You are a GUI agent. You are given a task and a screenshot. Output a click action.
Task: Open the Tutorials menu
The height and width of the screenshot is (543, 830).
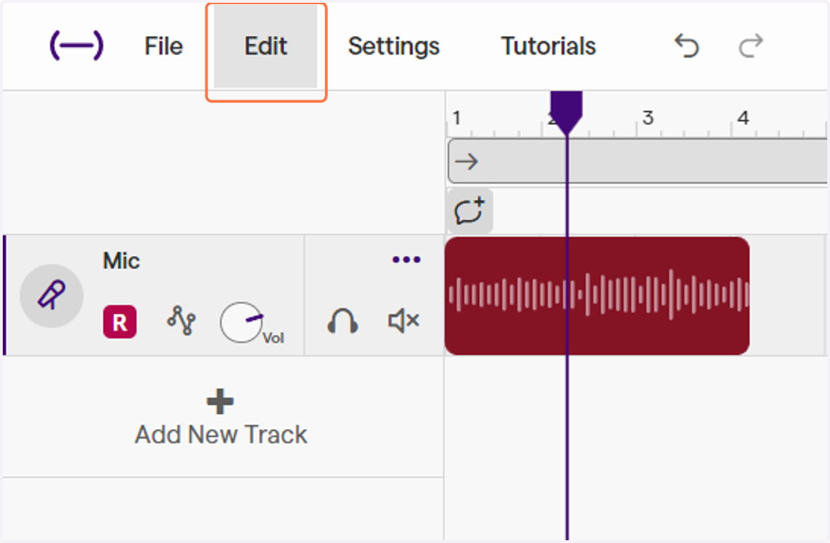[x=548, y=46]
